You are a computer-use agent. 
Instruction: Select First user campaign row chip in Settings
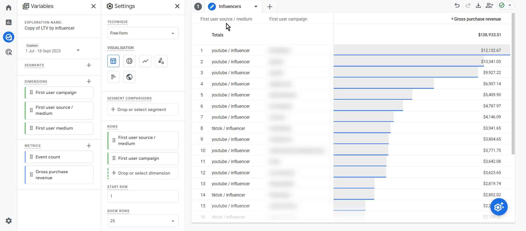(x=143, y=158)
